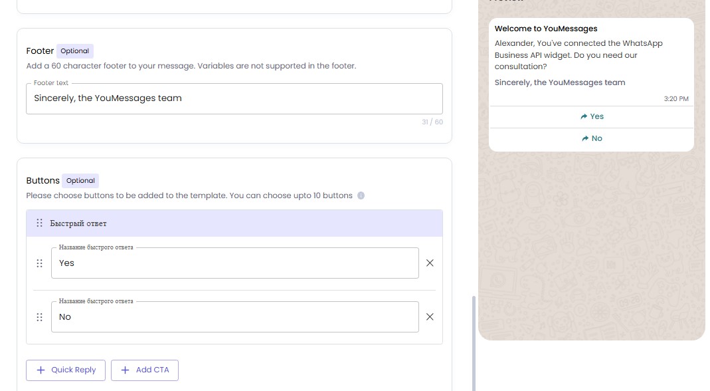Focus the Yes quick reply name field
The height and width of the screenshot is (391, 710).
(x=234, y=263)
